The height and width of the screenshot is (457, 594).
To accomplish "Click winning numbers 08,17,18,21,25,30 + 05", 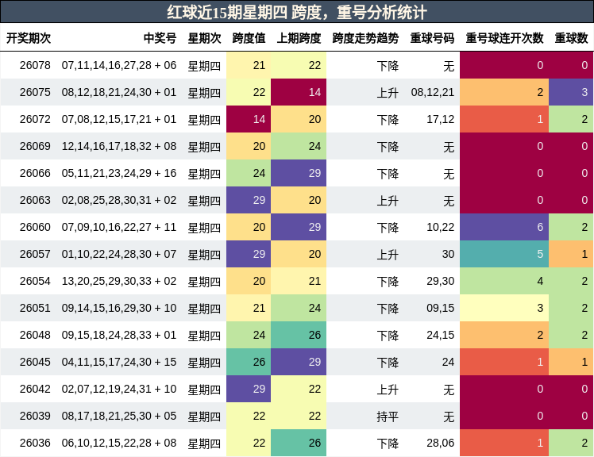I will (x=119, y=416).
